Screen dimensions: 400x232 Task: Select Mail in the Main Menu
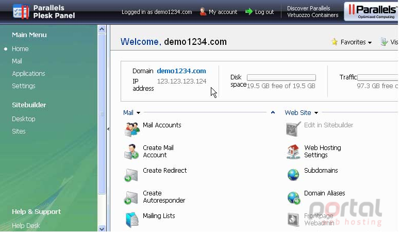click(x=17, y=61)
